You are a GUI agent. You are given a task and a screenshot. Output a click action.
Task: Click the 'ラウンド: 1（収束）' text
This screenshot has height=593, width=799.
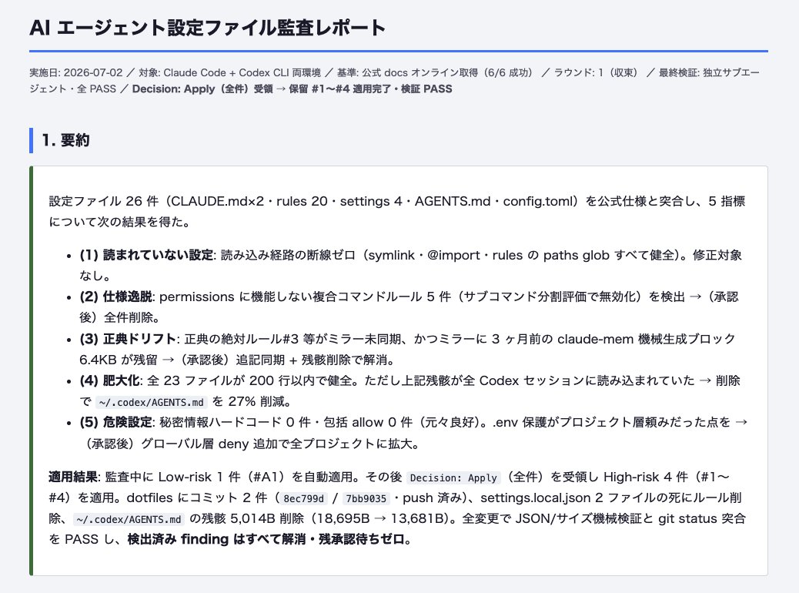[598, 72]
